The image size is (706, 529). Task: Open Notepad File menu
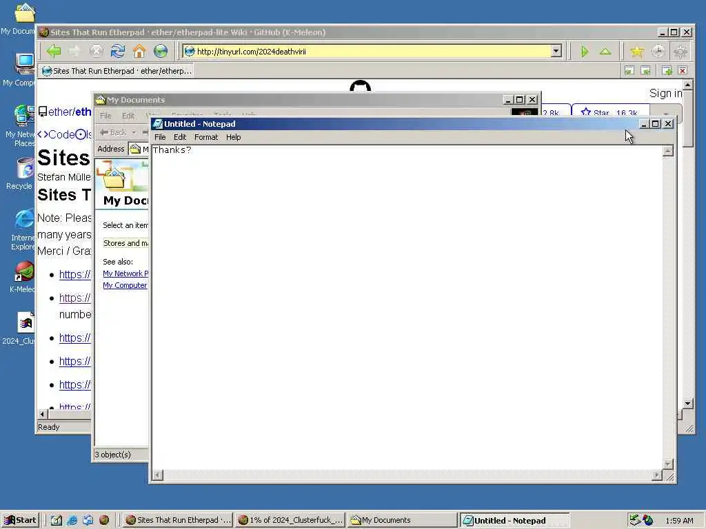pyautogui.click(x=160, y=137)
